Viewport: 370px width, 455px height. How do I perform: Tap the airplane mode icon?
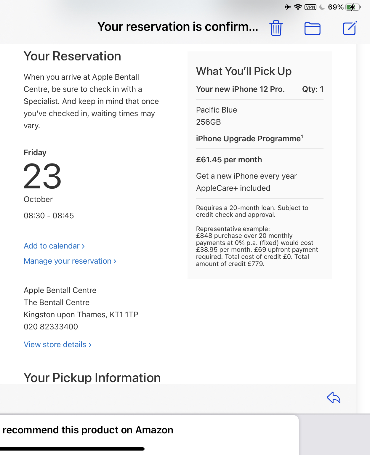[288, 7]
